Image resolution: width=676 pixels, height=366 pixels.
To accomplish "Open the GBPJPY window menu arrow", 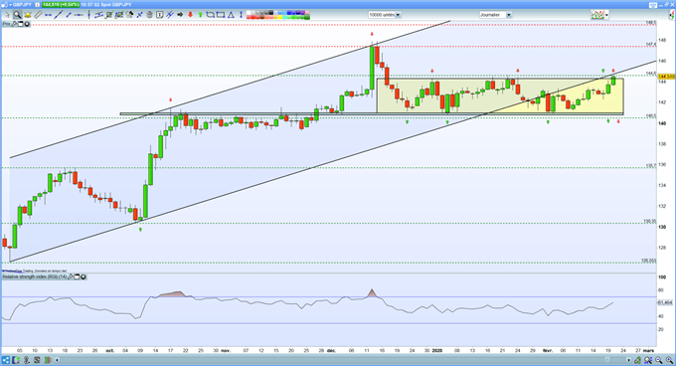I will click(x=10, y=5).
